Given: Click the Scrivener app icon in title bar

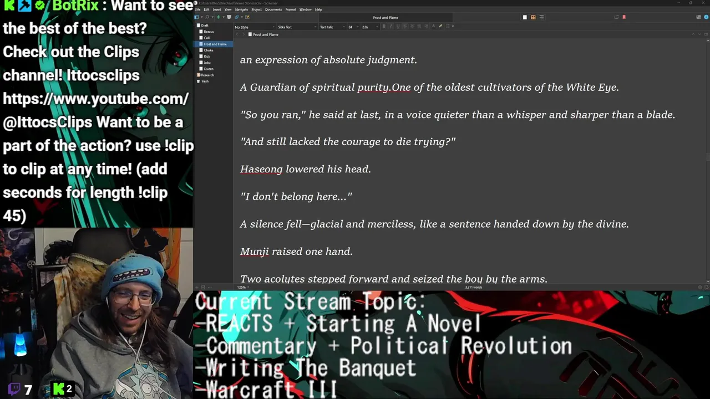Looking at the screenshot, I should [x=196, y=3].
